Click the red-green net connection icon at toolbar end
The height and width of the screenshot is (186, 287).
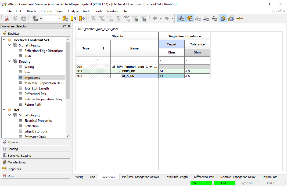click(239, 19)
